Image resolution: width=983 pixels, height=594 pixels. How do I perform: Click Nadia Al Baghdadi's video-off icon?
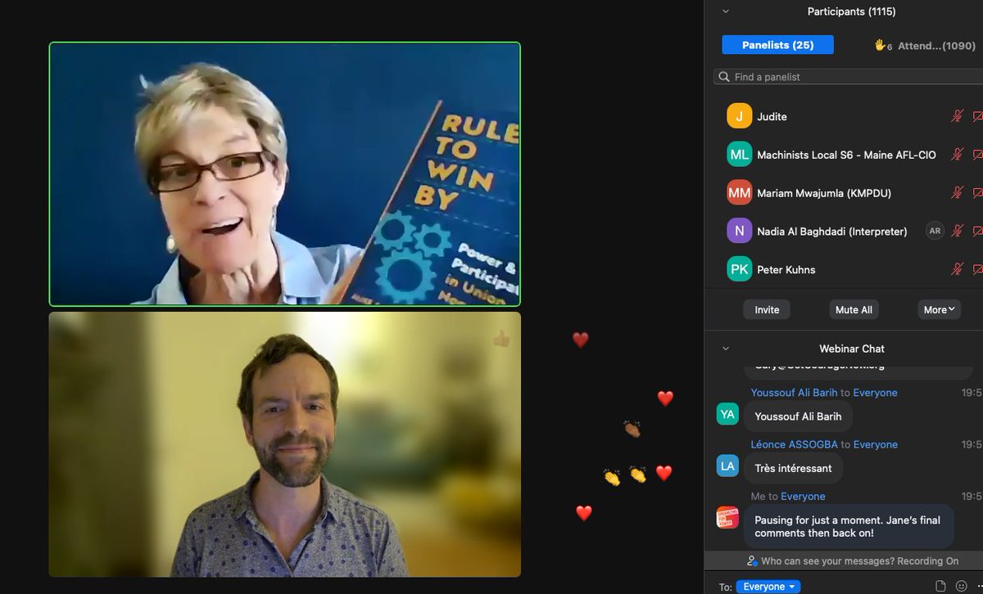(x=978, y=232)
